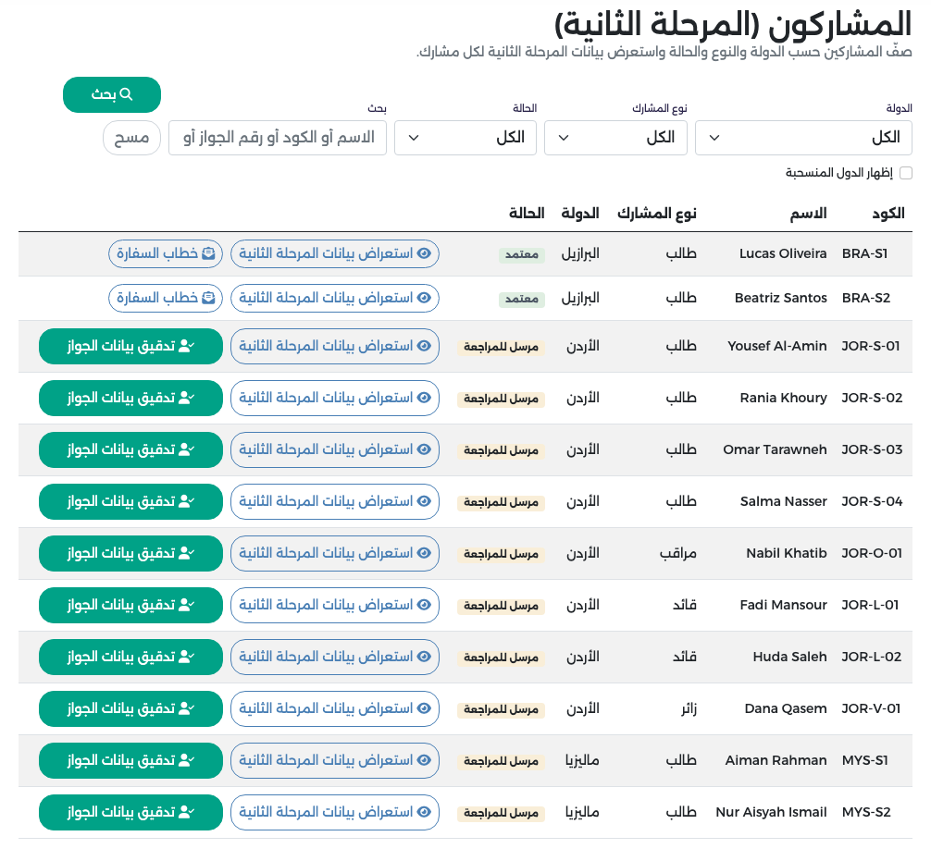Screen dimensions: 931x861
Task: Click the page title المشاركون (المرحلة الثانية)
Action: 733,24
